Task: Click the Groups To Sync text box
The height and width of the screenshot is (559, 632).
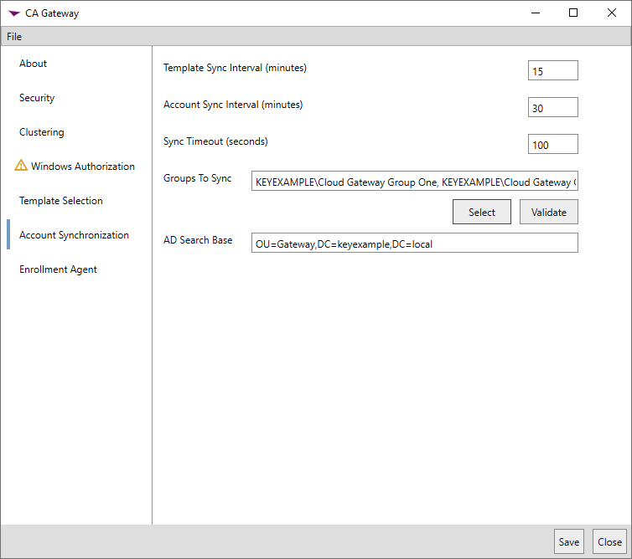Action: click(x=414, y=182)
